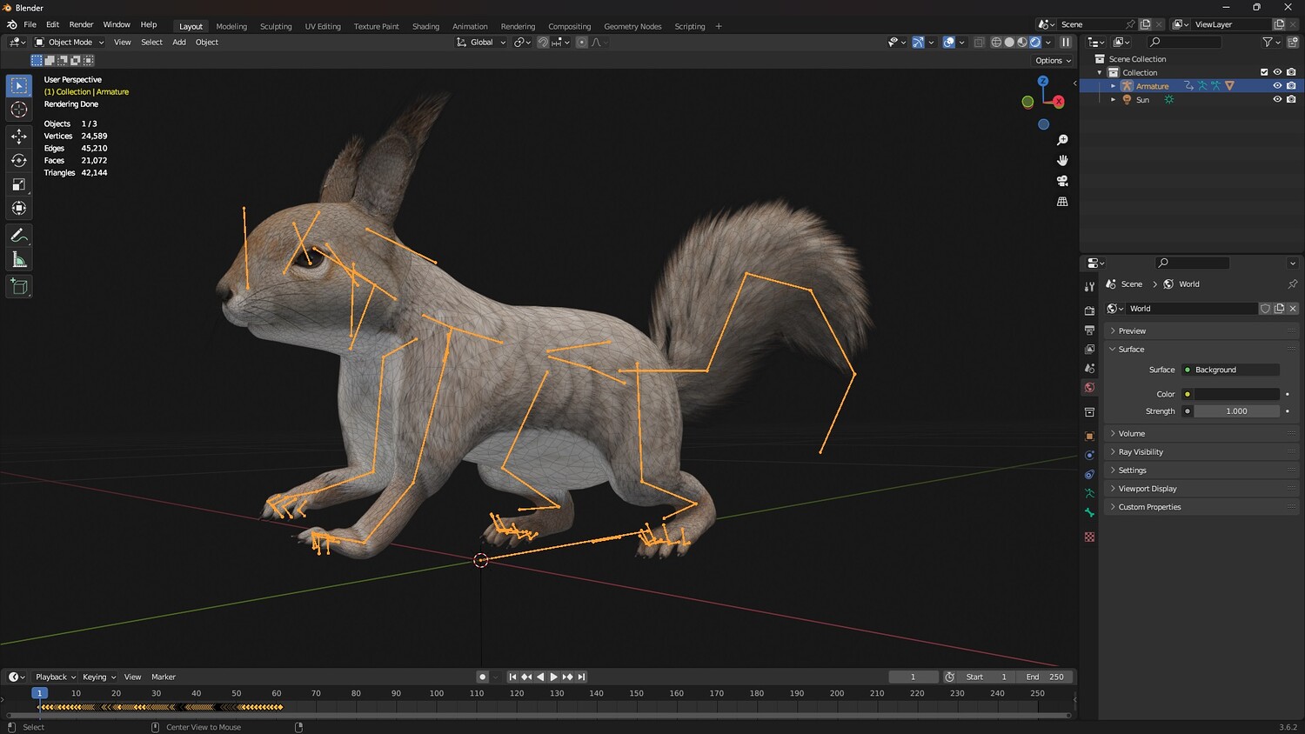Switch to the Sculpting workspace tab
The height and width of the screenshot is (734, 1305).
[276, 26]
